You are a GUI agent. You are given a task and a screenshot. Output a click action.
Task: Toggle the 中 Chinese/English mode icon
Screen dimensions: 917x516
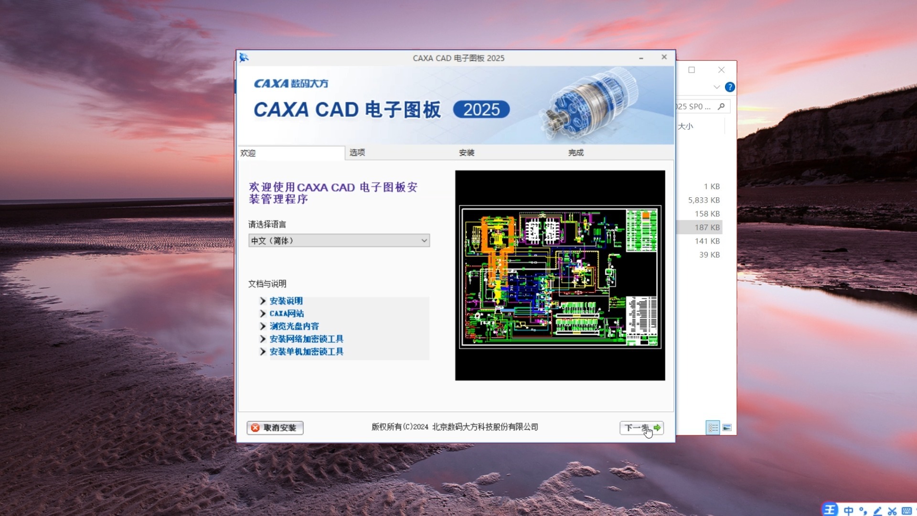tap(849, 511)
